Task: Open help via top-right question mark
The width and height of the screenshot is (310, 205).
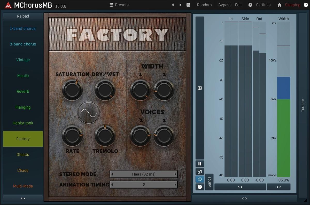Action: [306, 5]
